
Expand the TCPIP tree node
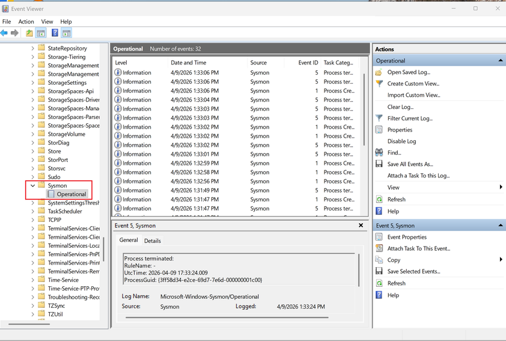(32, 220)
